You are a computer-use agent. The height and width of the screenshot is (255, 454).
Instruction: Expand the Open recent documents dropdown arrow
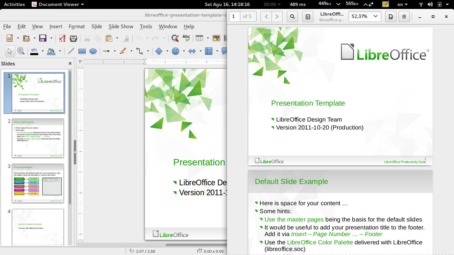(x=34, y=38)
